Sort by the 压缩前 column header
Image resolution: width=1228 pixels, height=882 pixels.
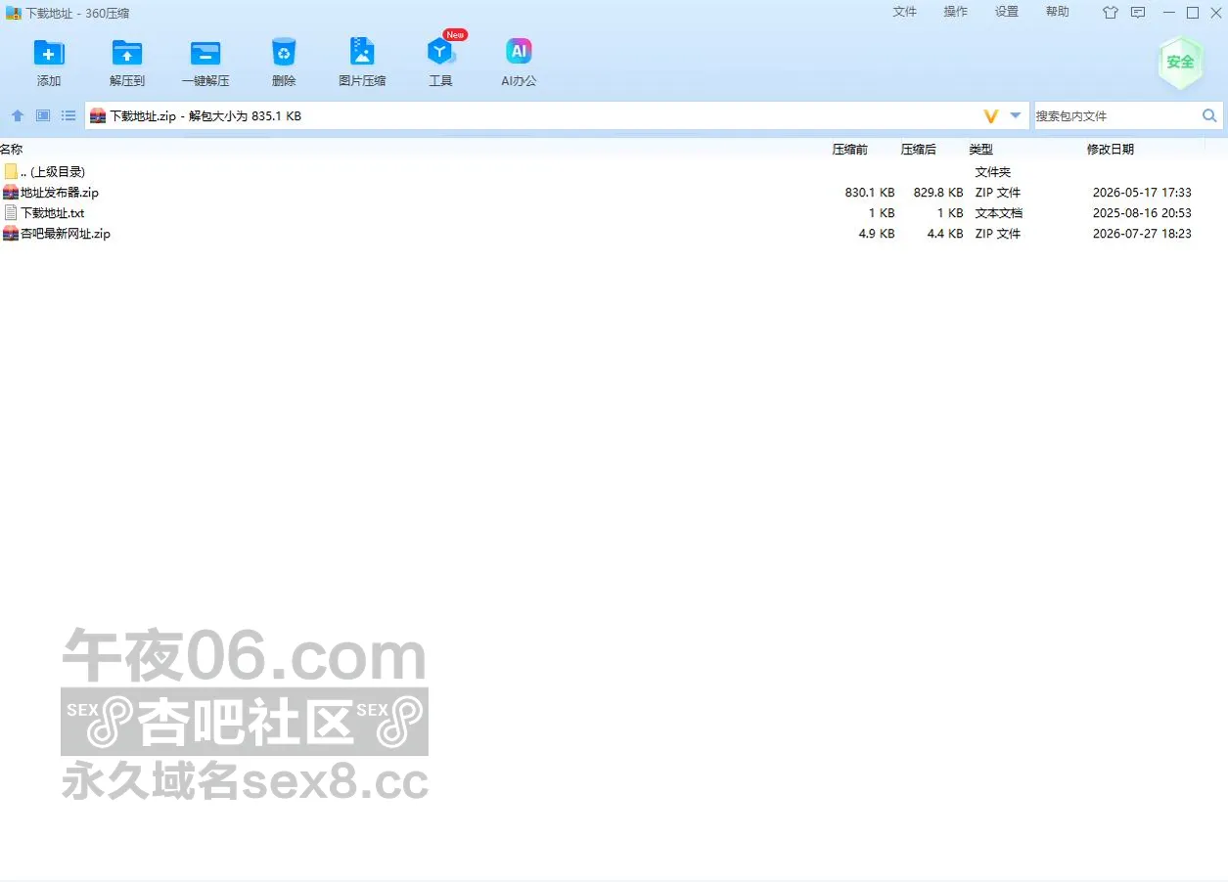[x=850, y=150]
